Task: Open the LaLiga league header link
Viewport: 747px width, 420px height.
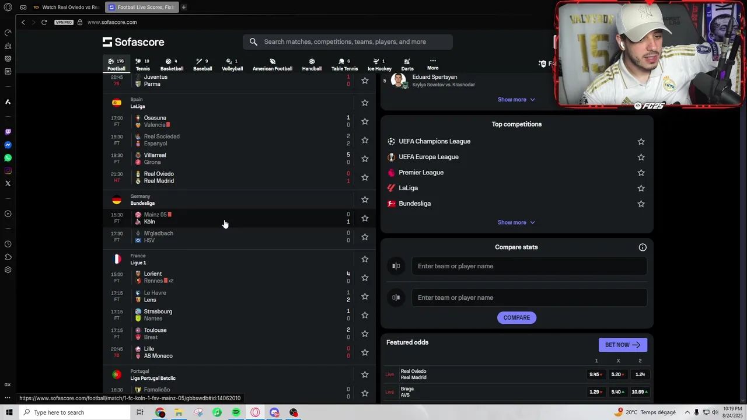Action: click(x=137, y=107)
